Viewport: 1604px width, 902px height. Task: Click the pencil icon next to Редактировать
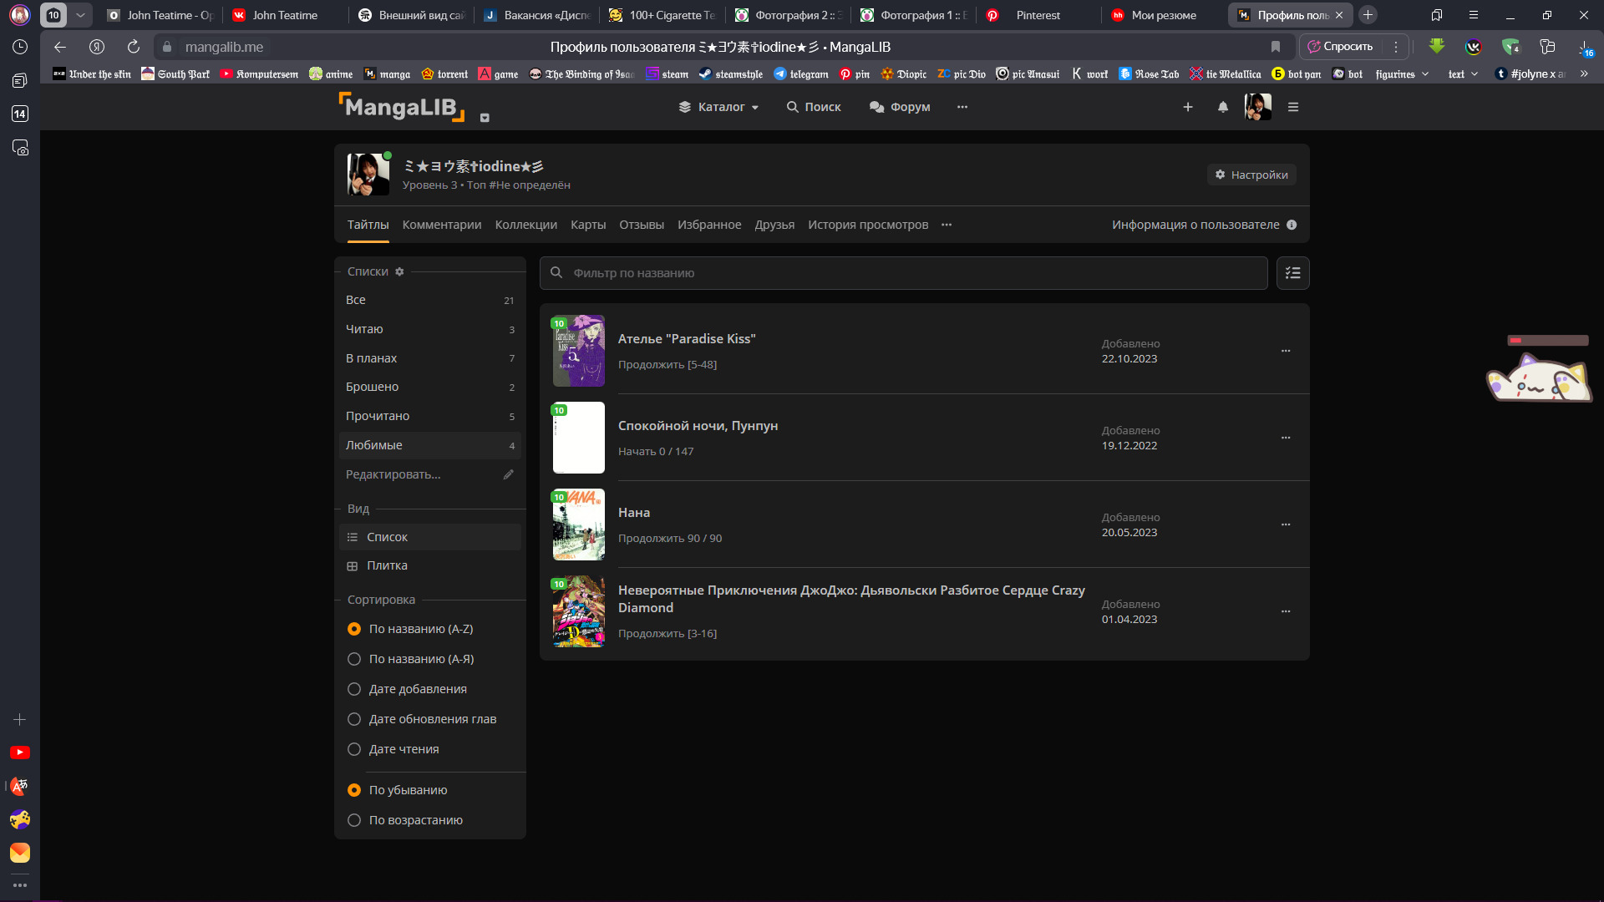coord(508,474)
